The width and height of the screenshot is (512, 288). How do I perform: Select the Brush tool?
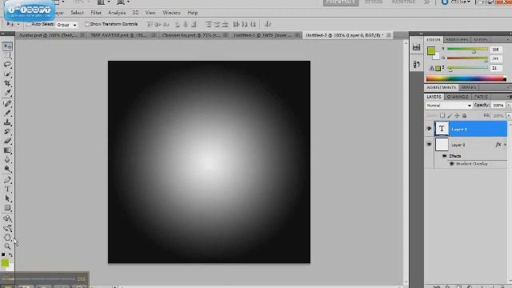(x=7, y=113)
